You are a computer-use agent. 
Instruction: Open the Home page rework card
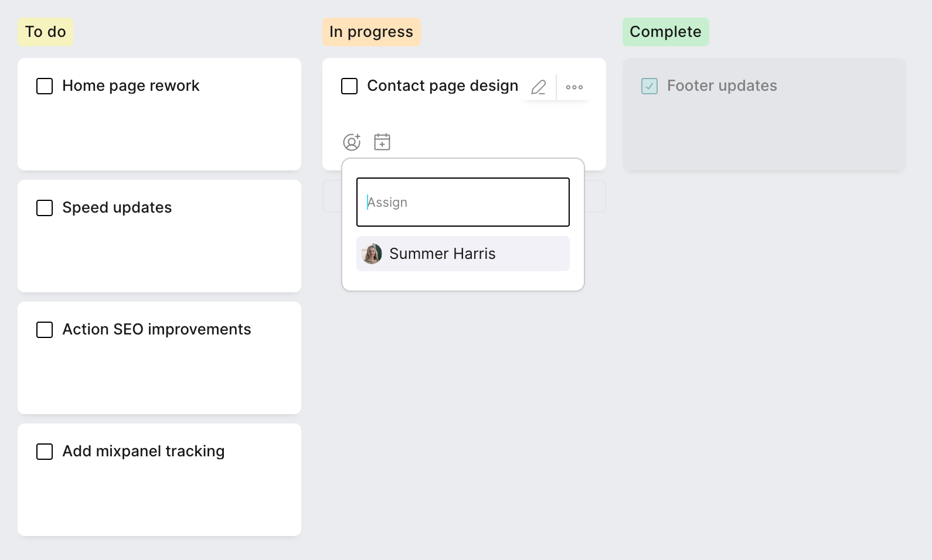coord(159,129)
